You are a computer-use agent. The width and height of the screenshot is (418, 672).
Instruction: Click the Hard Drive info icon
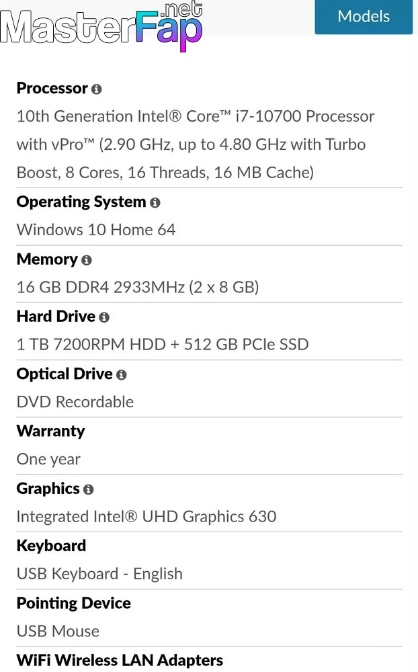pos(104,318)
